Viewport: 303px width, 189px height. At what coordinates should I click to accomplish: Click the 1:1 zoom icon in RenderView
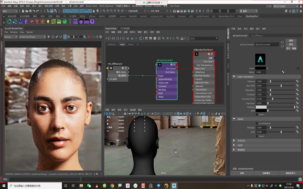pos(61,37)
